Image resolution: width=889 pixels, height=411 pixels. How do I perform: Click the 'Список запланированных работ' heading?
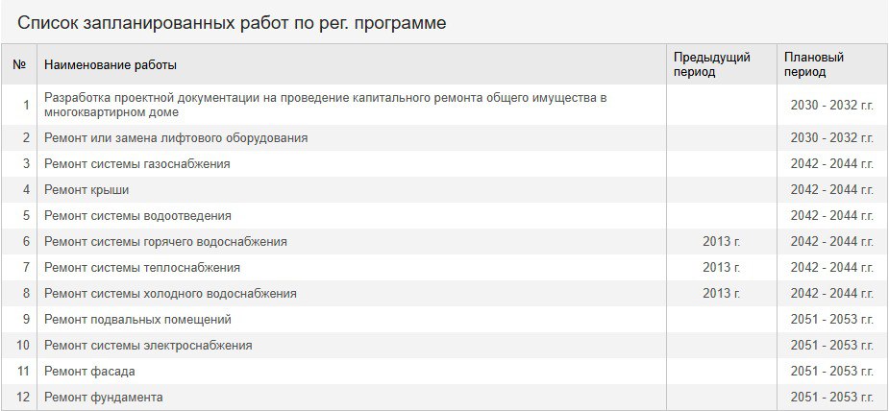(x=232, y=22)
